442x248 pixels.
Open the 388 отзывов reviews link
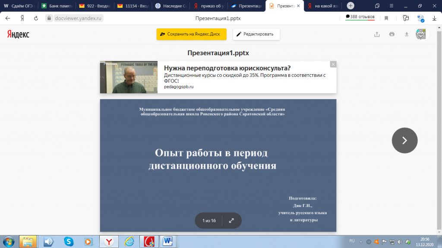360,17
